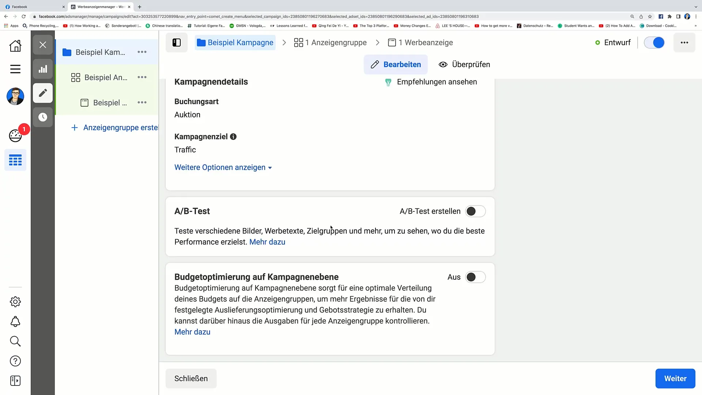
Task: Toggle campaign draft publish switch top right
Action: (x=657, y=43)
